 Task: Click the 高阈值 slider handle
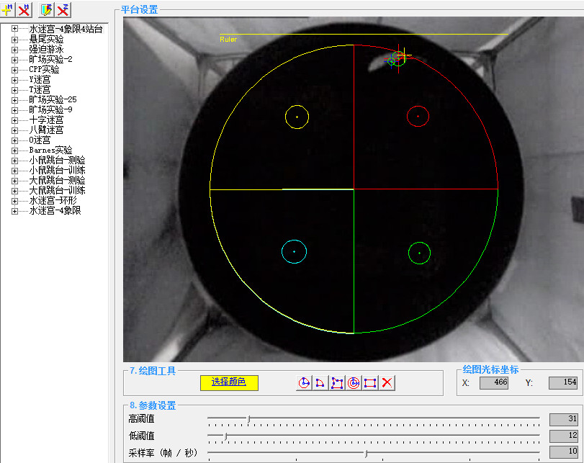coord(249,419)
